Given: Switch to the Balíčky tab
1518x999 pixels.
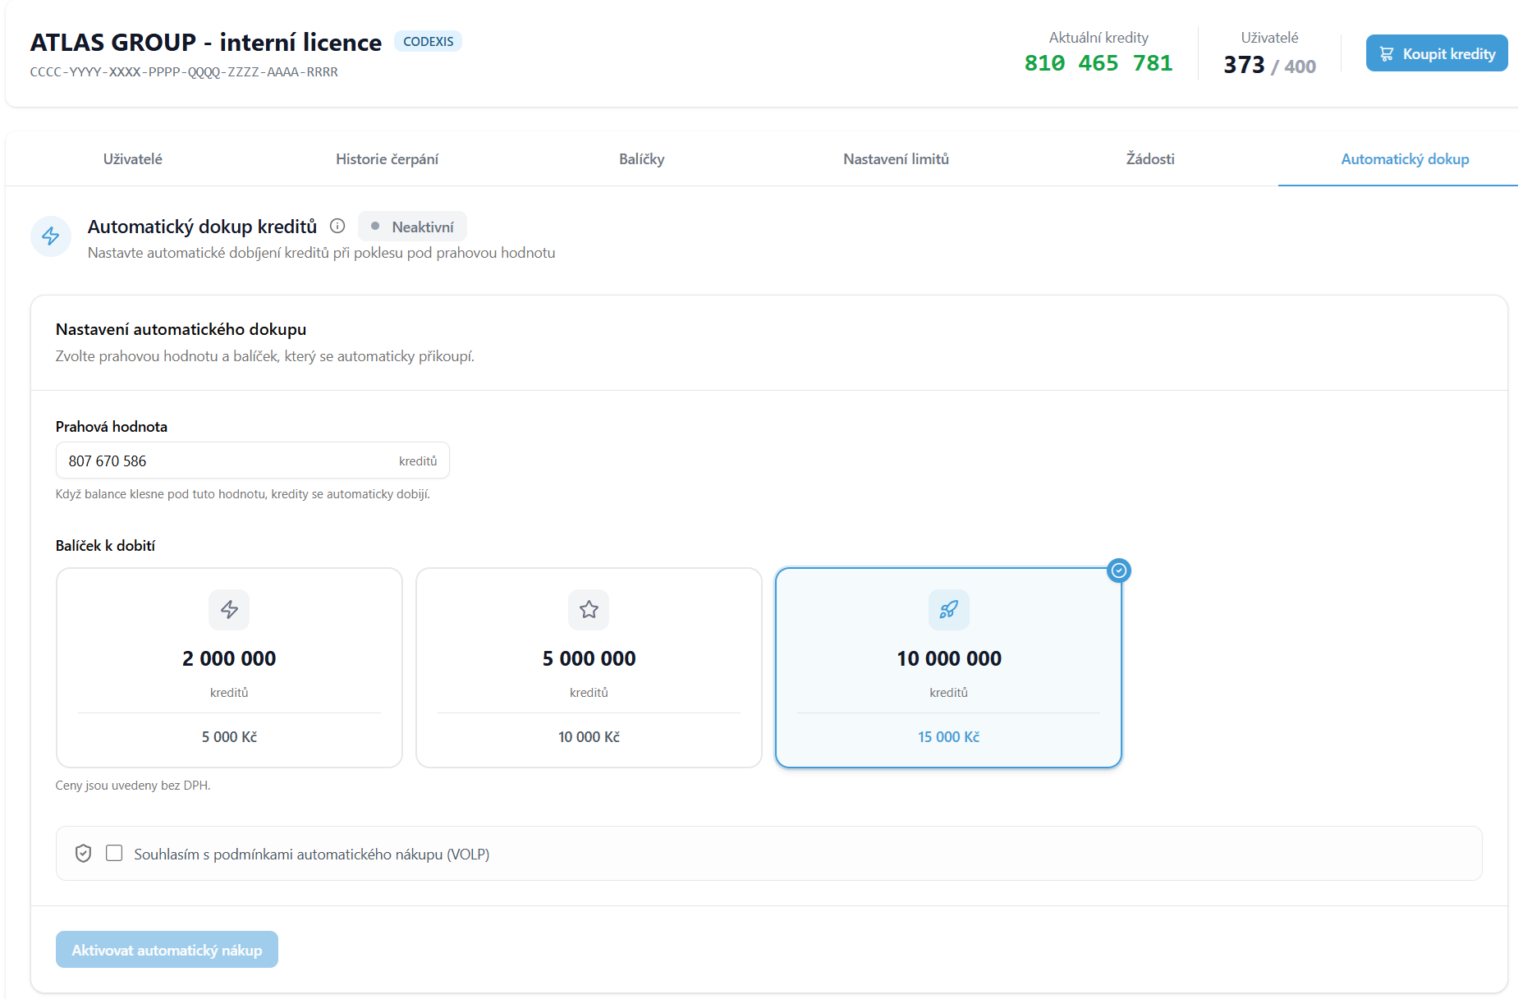Looking at the screenshot, I should (x=641, y=159).
